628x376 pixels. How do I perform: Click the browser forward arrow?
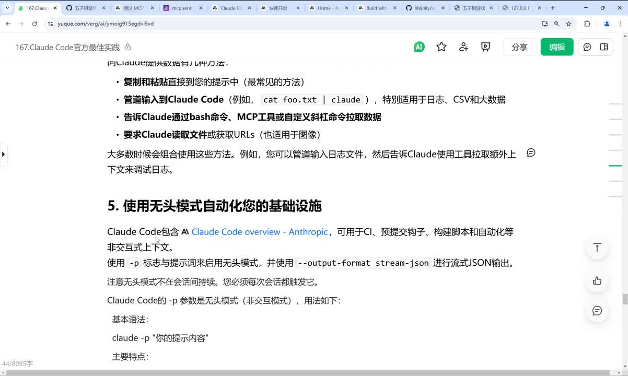pyautogui.click(x=21, y=23)
